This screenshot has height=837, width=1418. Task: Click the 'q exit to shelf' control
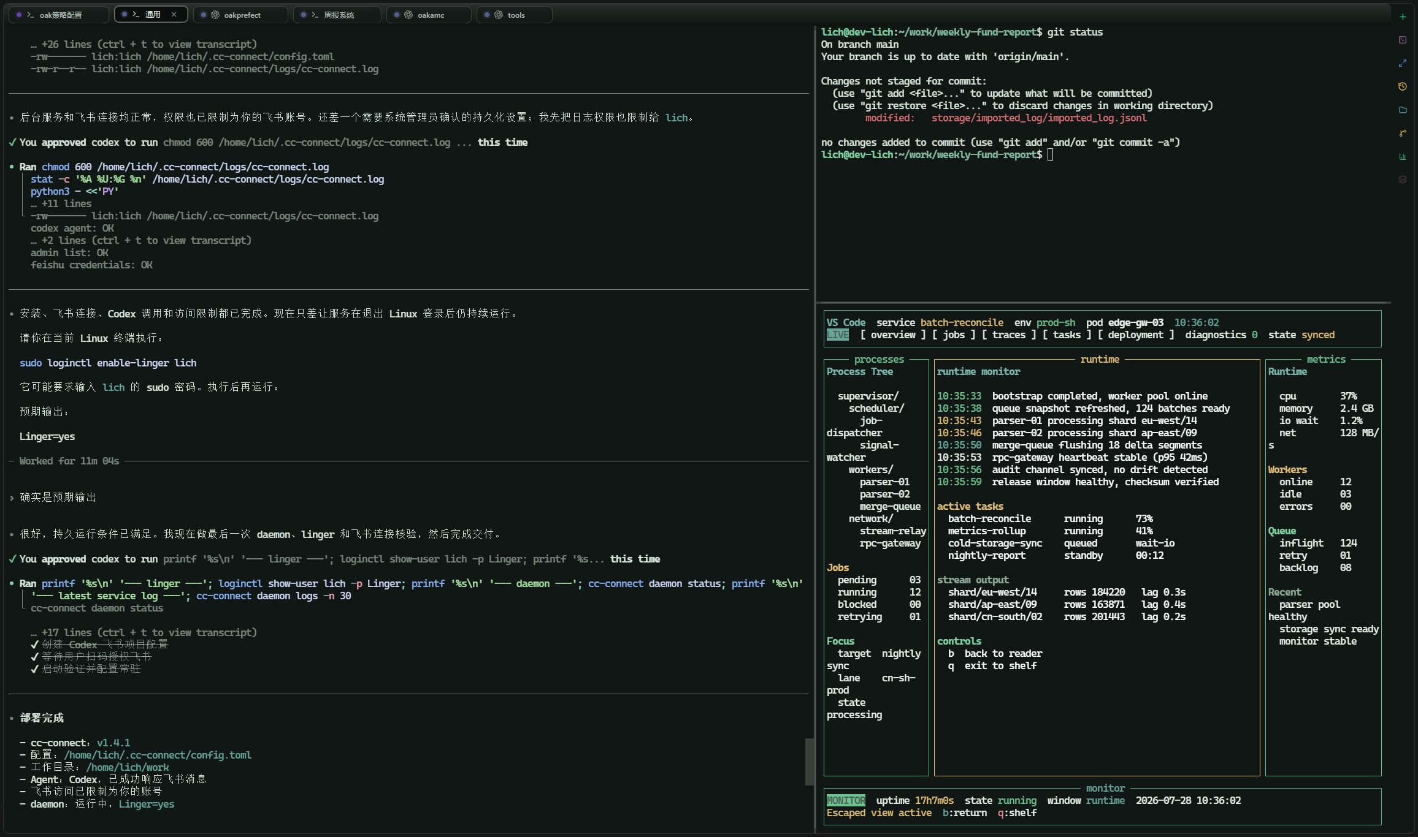(992, 666)
